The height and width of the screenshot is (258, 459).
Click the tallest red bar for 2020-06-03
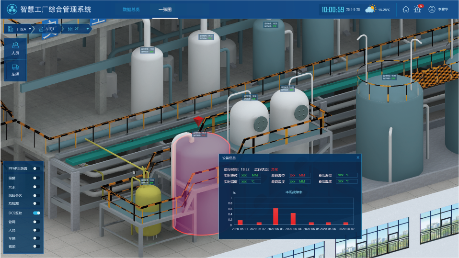[x=275, y=216]
